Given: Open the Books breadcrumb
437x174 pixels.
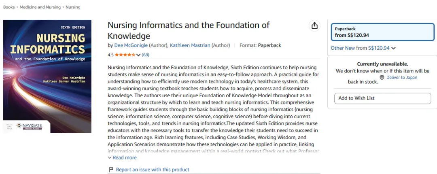Looking at the screenshot, I should (9, 7).
